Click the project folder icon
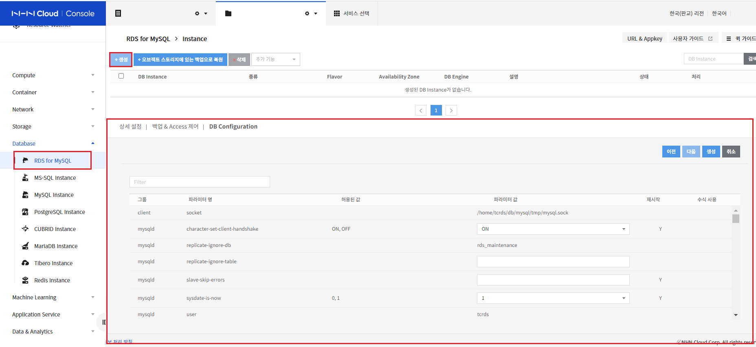This screenshot has width=756, height=347. 228,13
